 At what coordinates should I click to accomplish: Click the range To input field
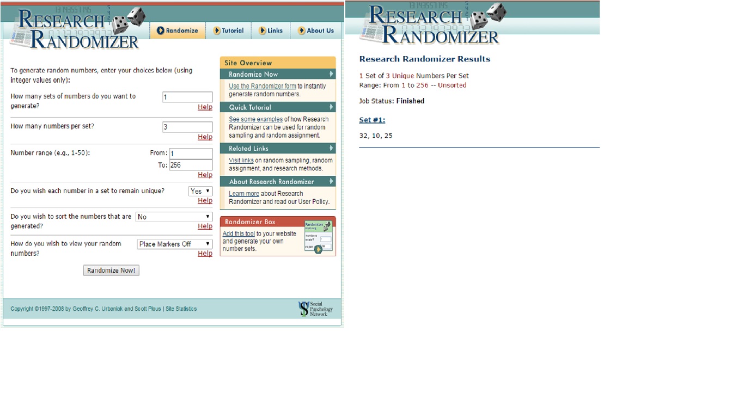click(x=191, y=165)
